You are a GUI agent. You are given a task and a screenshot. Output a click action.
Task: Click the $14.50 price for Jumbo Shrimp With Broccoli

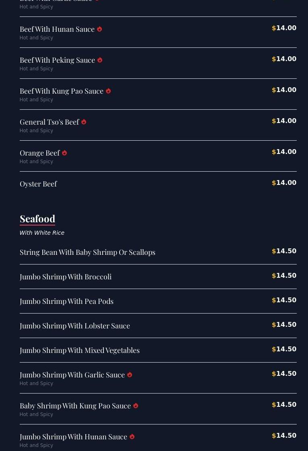[284, 276]
